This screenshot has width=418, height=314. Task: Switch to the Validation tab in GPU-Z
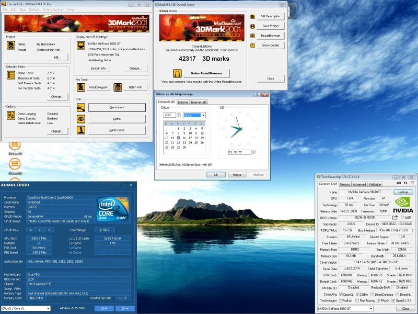pos(375,185)
